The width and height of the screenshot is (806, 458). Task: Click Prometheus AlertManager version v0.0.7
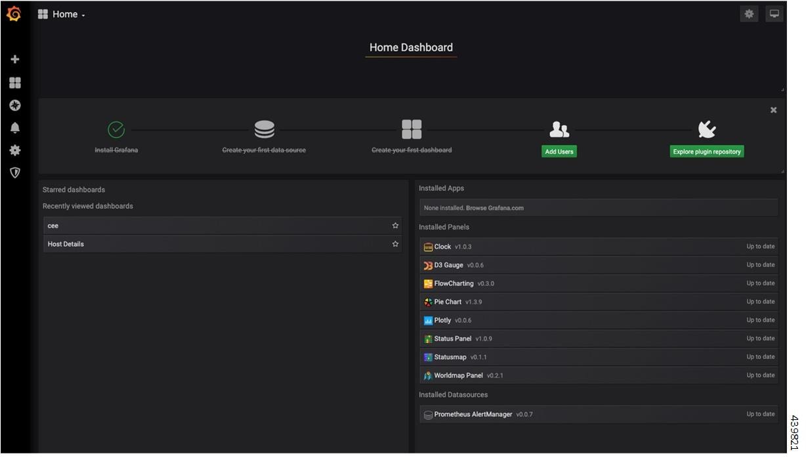coord(524,415)
